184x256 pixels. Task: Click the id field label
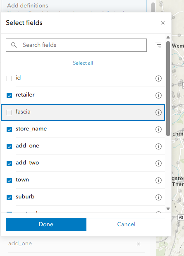tap(18, 78)
